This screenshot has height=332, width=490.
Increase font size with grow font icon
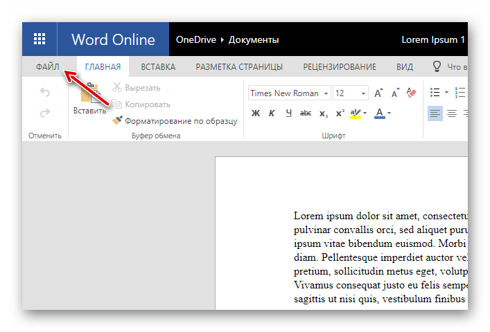coord(379,93)
